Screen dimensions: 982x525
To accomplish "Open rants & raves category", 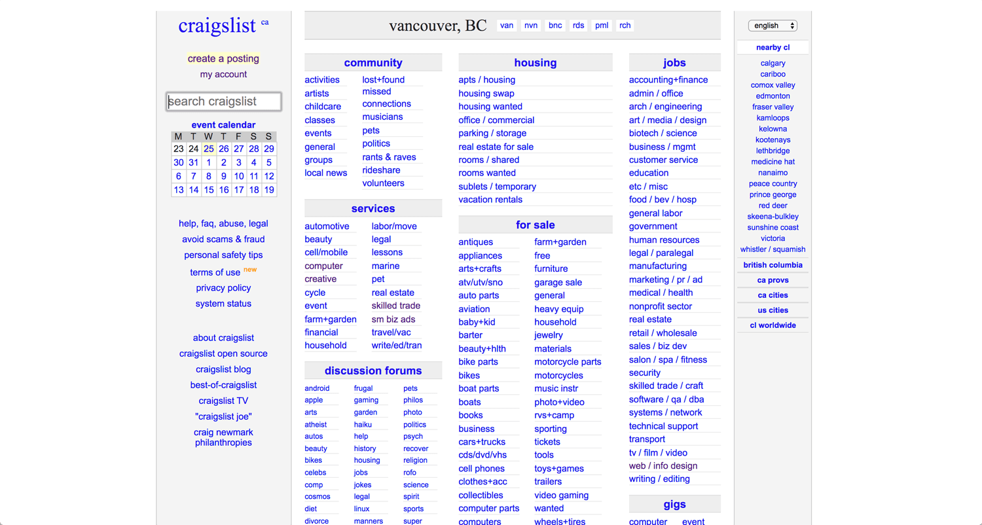I will click(389, 157).
